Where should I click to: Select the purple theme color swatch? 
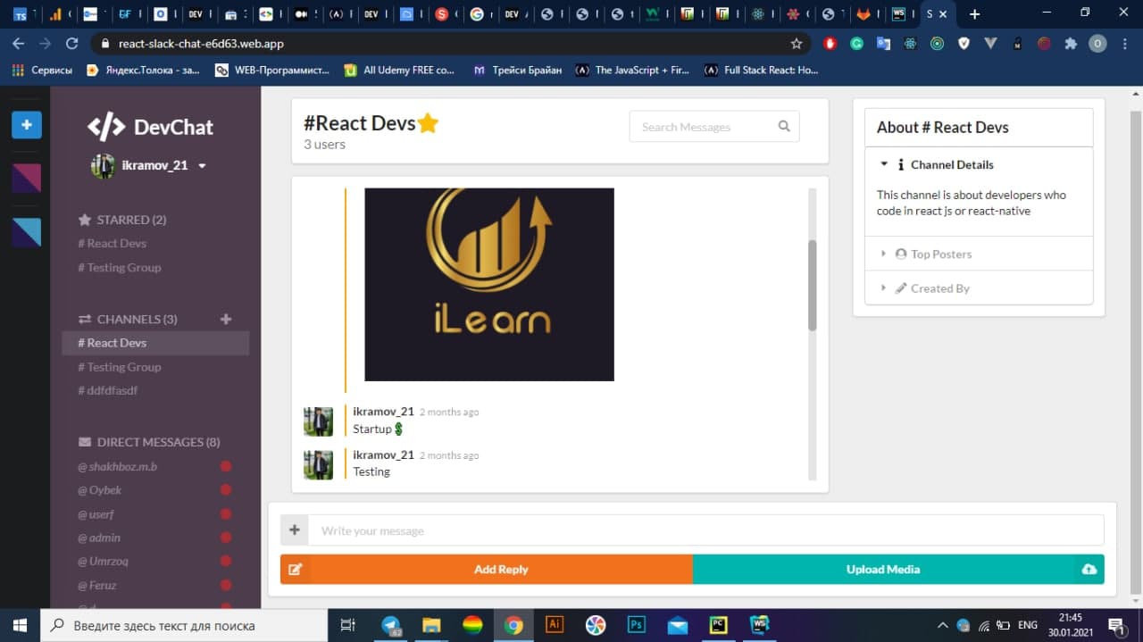click(26, 179)
